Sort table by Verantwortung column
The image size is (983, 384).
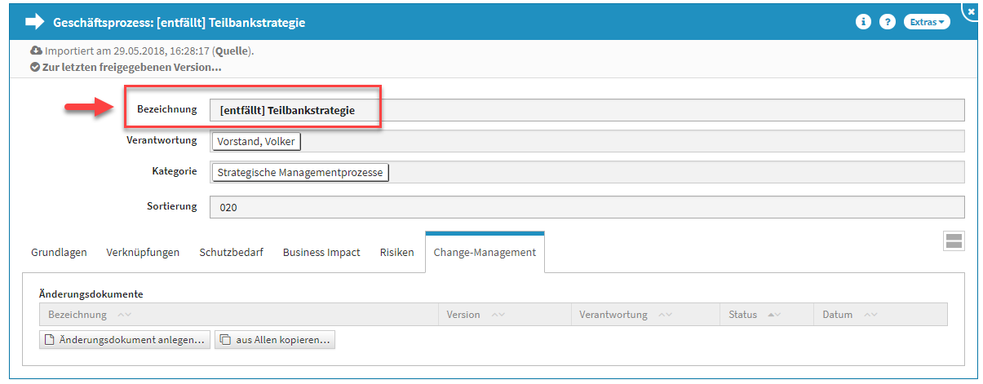click(665, 315)
